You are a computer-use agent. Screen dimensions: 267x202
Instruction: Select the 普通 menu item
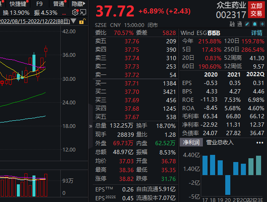coord(59,4)
